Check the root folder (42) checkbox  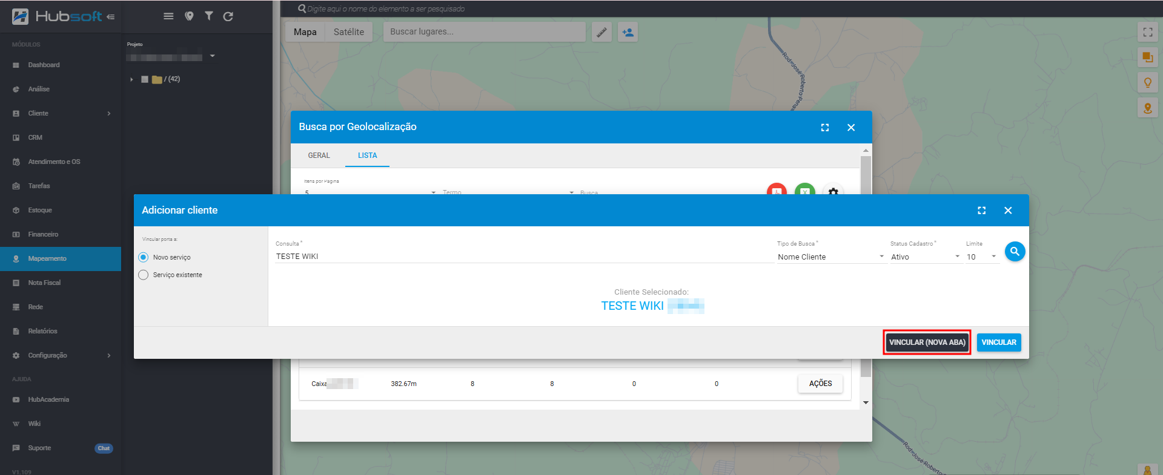click(x=145, y=79)
